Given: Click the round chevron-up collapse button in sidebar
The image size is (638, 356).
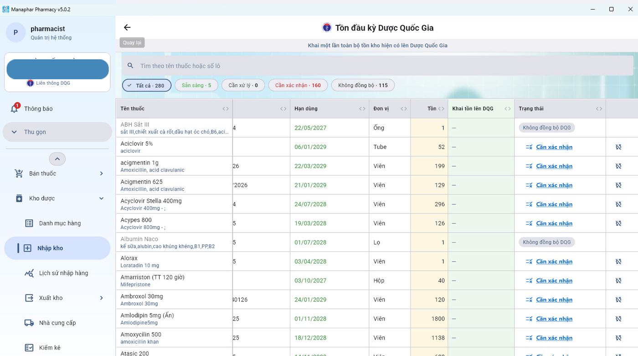Looking at the screenshot, I should (x=57, y=159).
